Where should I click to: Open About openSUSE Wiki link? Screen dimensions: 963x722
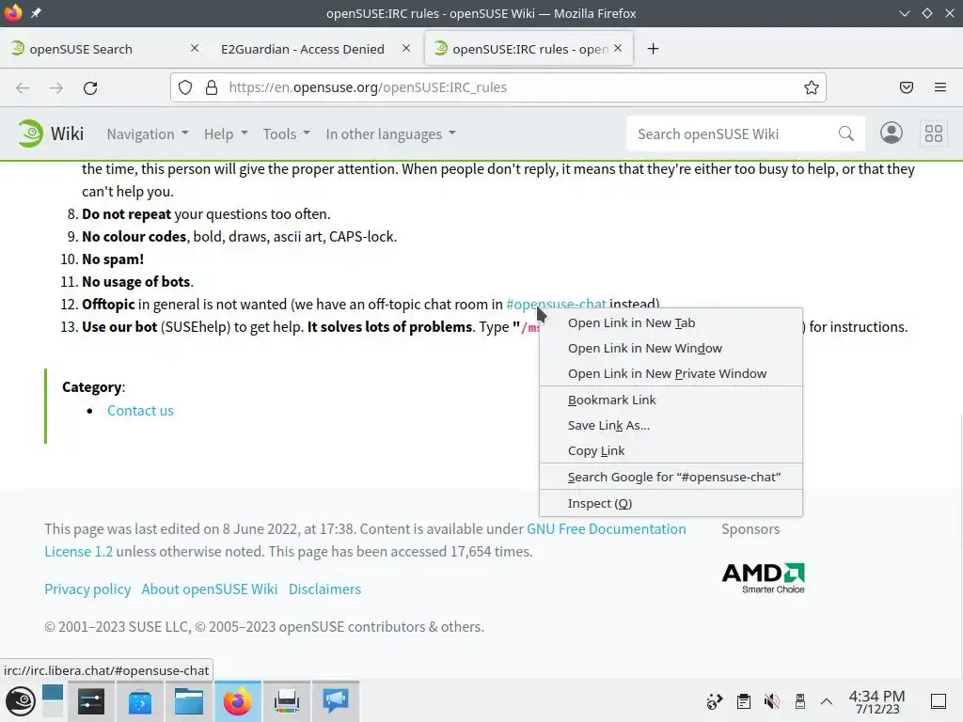click(210, 589)
